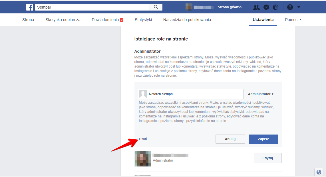Viewport: 326px width, 177px height.
Task: Click the red notifications badge showing 2
Action: [122, 20]
